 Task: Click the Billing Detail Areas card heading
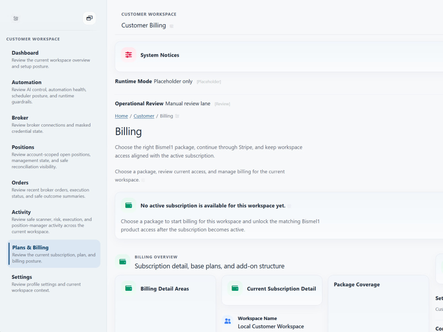165,289
